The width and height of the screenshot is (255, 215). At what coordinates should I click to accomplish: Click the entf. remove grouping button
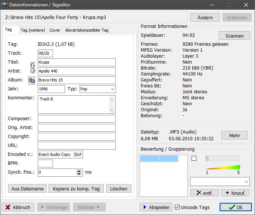(x=204, y=193)
